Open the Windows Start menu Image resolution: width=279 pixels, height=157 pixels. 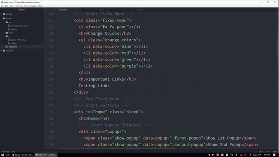[3, 155]
